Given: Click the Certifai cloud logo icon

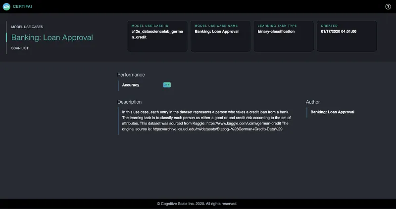Looking at the screenshot, I should [x=6, y=6].
